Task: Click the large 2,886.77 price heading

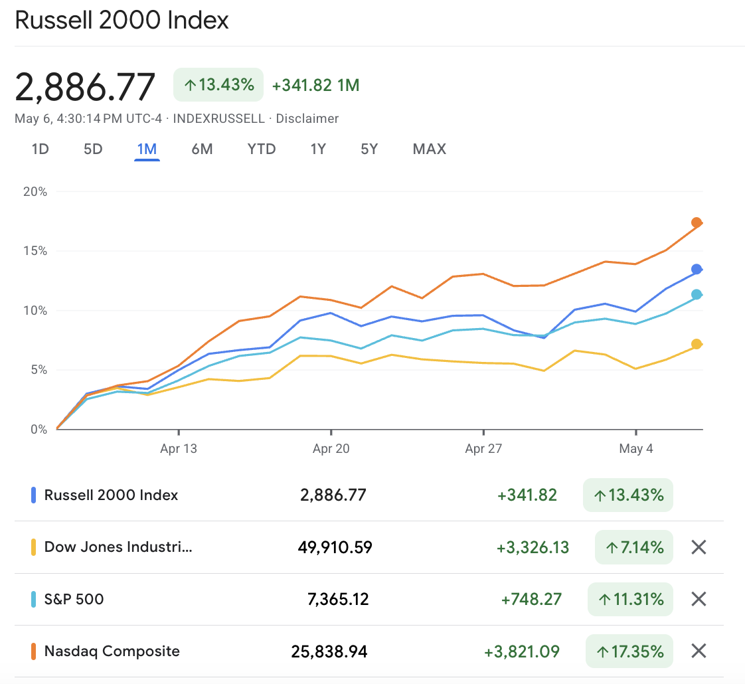Action: pyautogui.click(x=85, y=87)
